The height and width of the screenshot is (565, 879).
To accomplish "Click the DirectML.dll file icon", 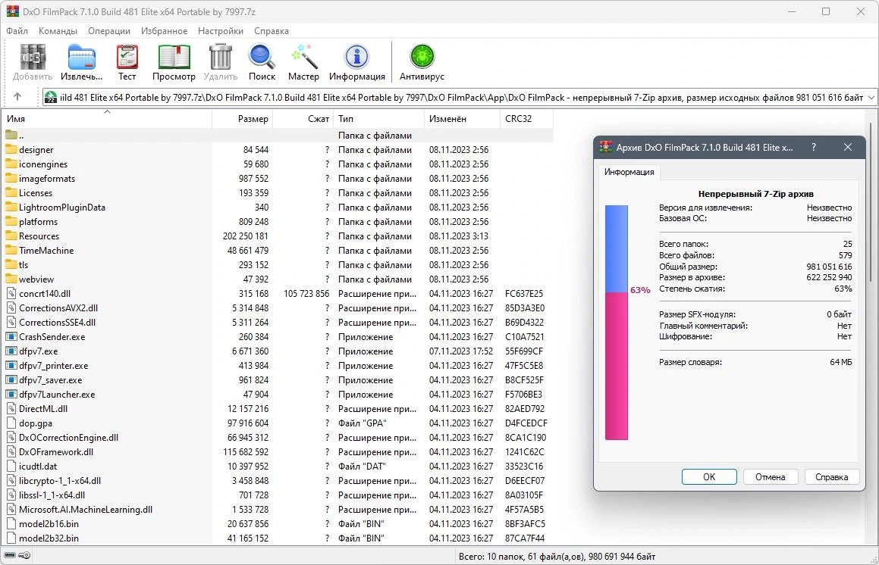I will (11, 409).
